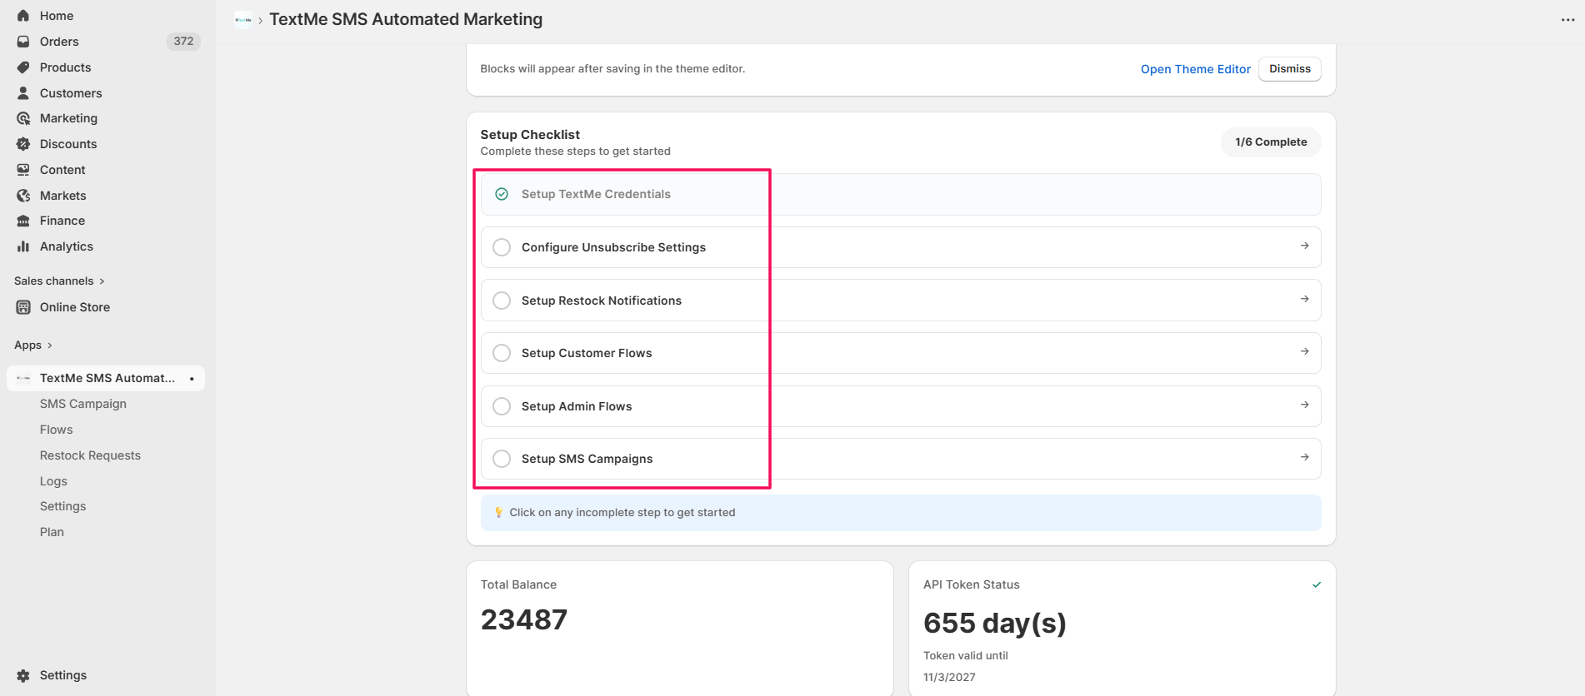This screenshot has height=696, width=1585.
Task: Click the checked Setup TextMe Credentials circle
Action: click(502, 194)
